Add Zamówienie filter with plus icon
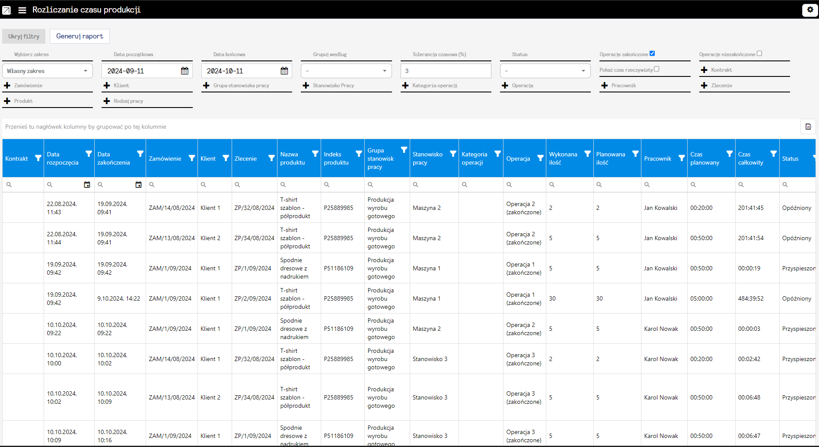This screenshot has width=819, height=447. point(7,86)
